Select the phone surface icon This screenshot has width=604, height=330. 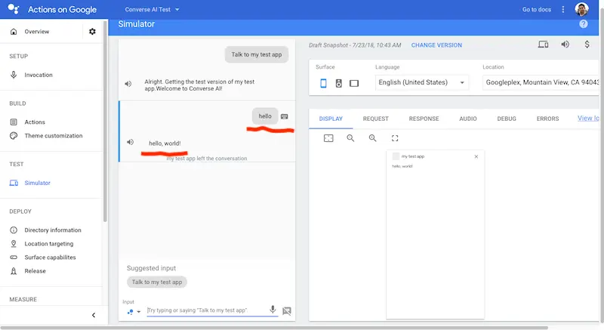click(x=323, y=83)
